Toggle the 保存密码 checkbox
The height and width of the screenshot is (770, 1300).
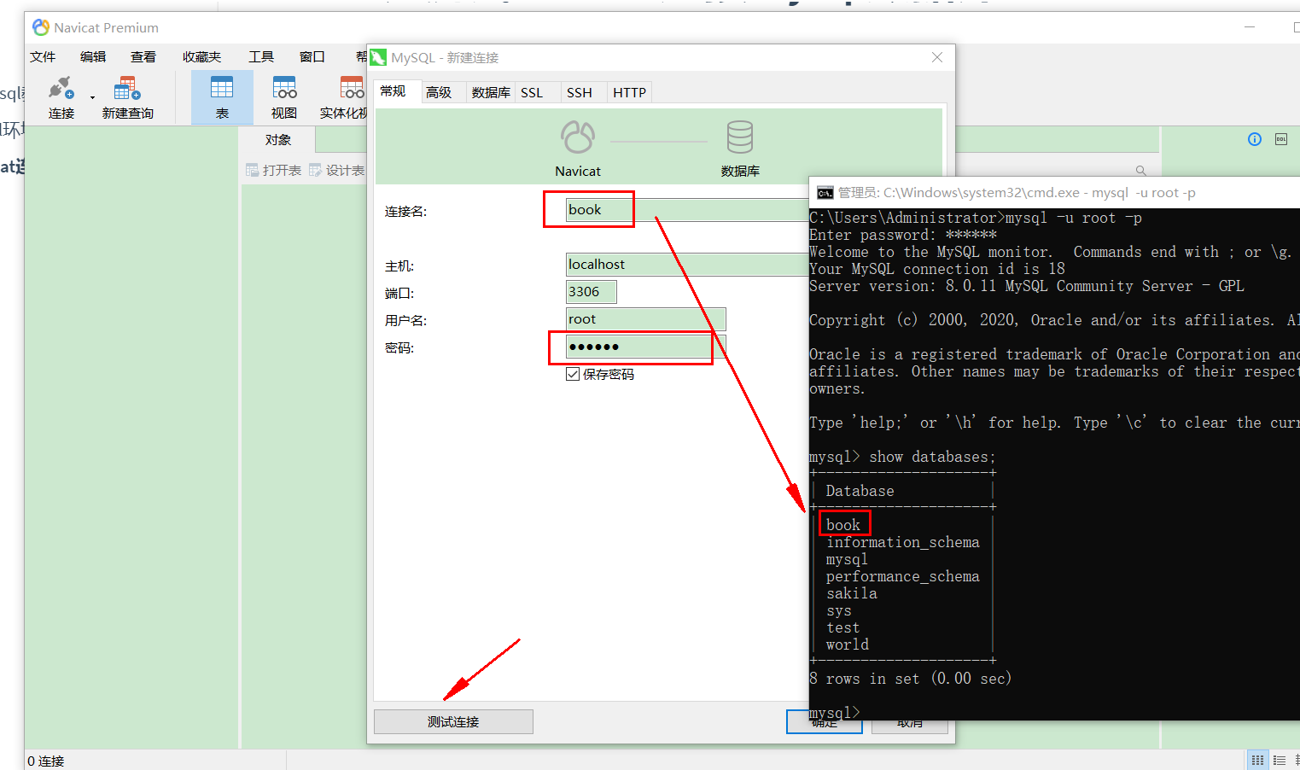[573, 374]
